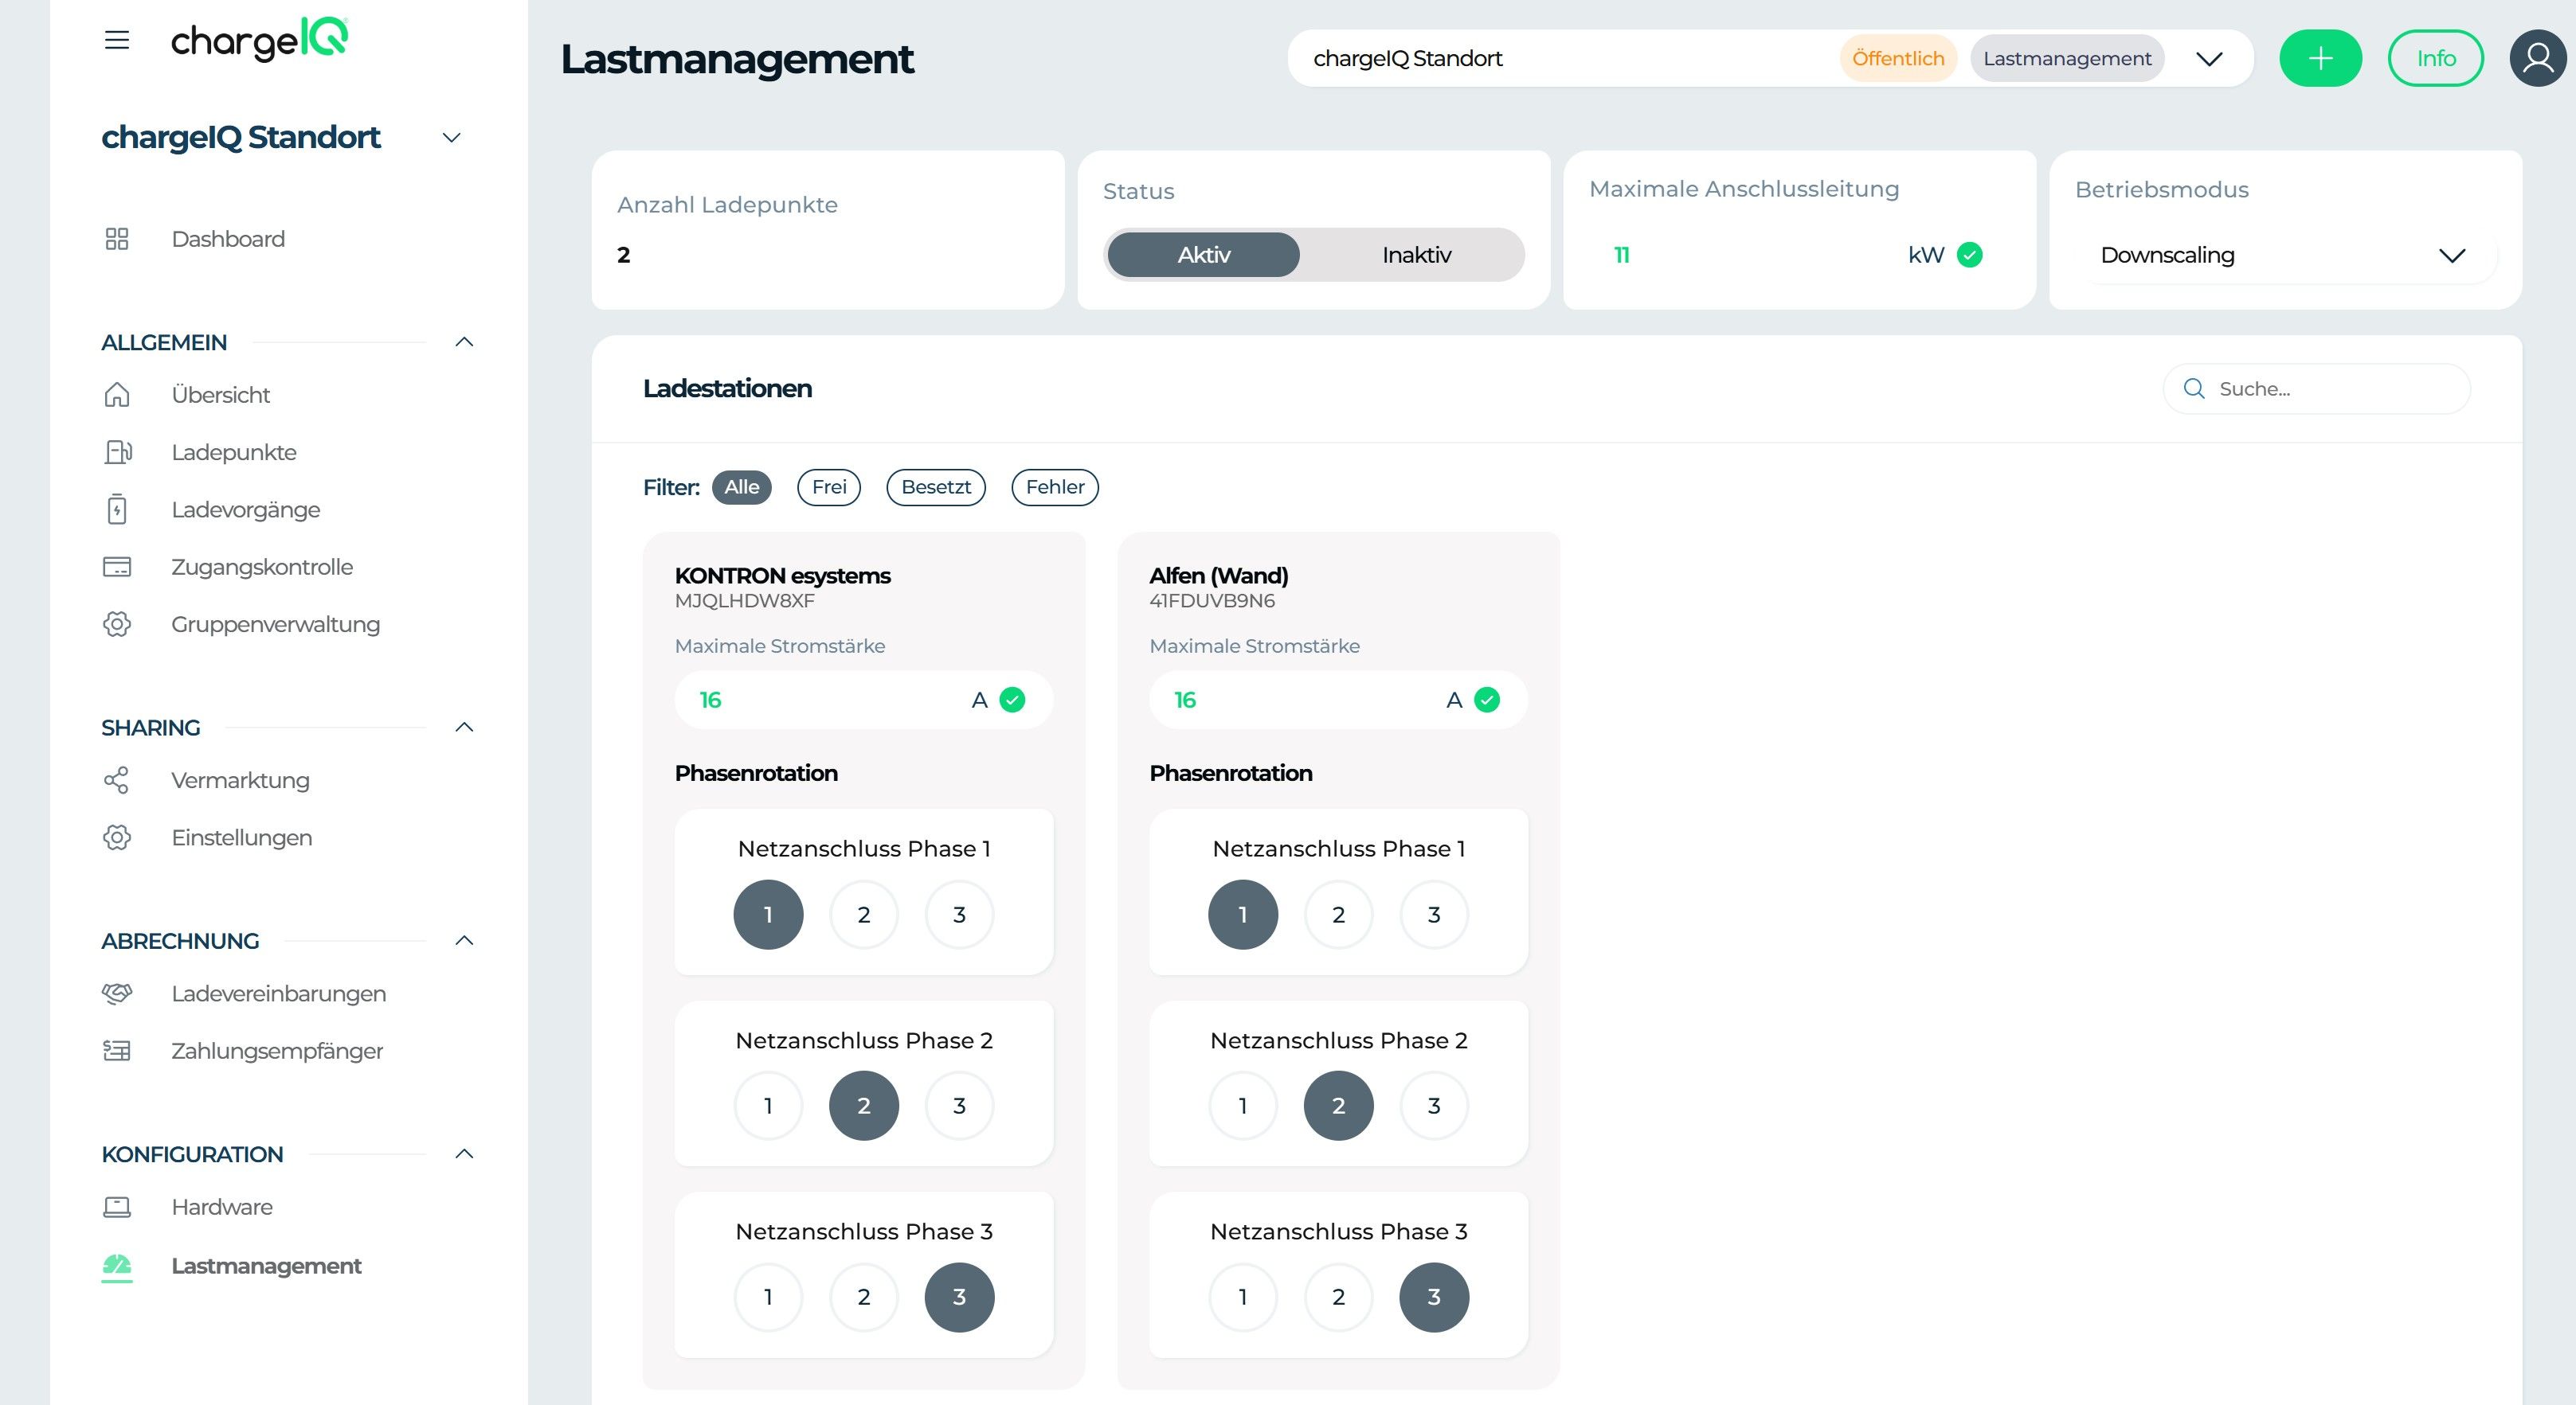Open the top location selector chevron
The width and height of the screenshot is (2576, 1405).
[x=2209, y=58]
